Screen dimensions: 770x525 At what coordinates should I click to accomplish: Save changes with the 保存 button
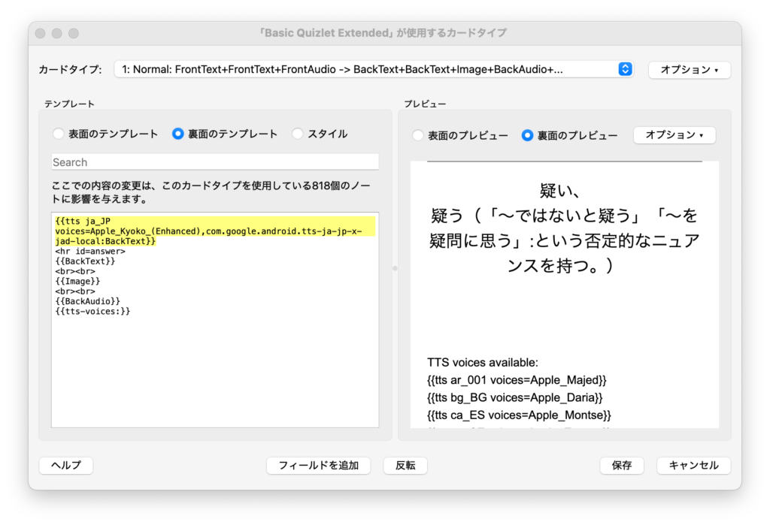coord(622,465)
